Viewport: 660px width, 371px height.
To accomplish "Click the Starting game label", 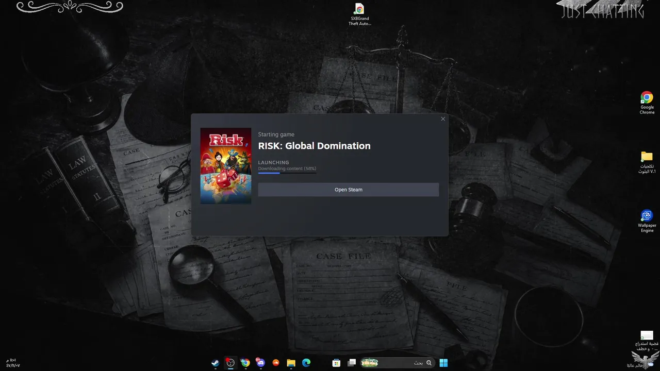I will coord(276,134).
